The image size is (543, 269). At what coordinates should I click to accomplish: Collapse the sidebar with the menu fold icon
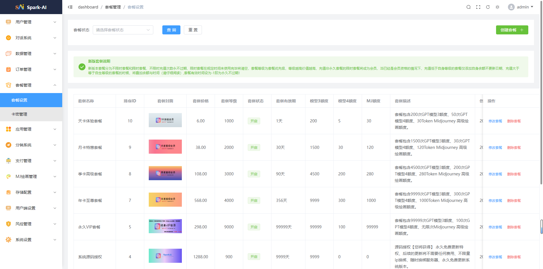click(70, 7)
